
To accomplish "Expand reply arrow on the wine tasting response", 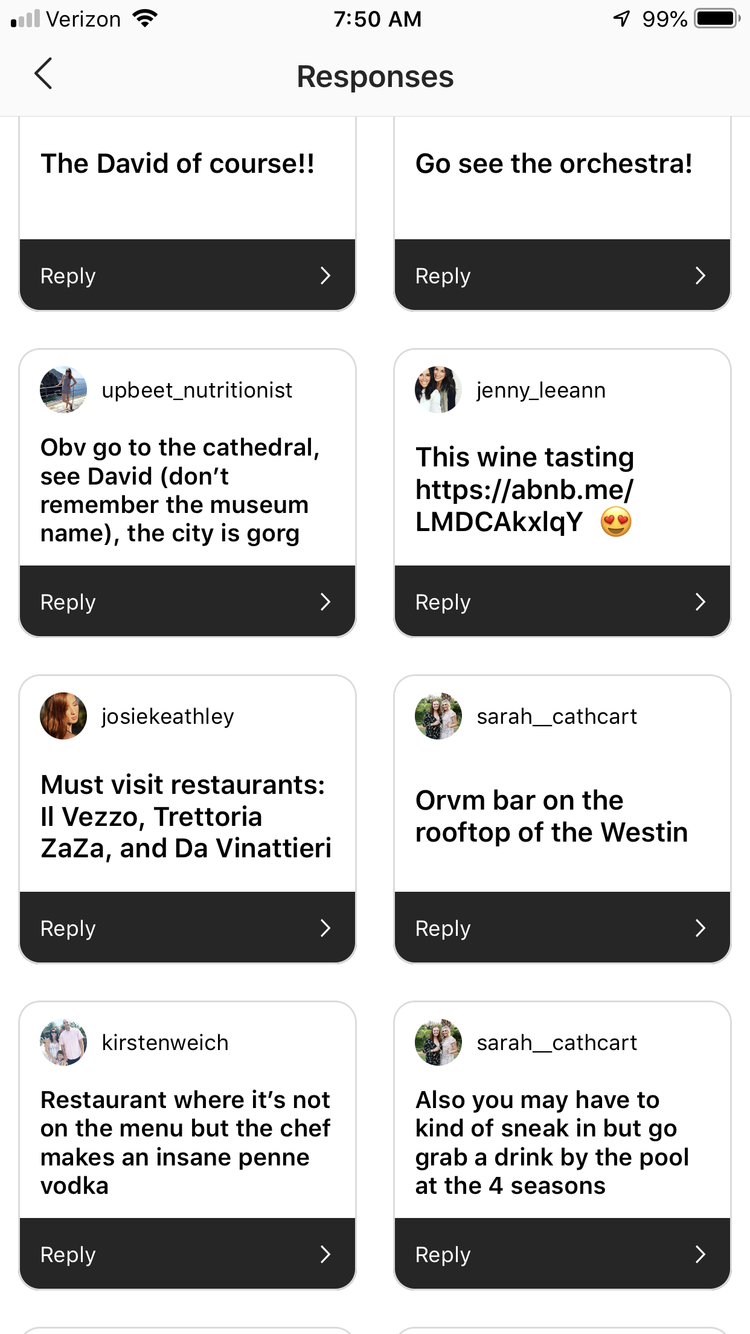I will (700, 602).
